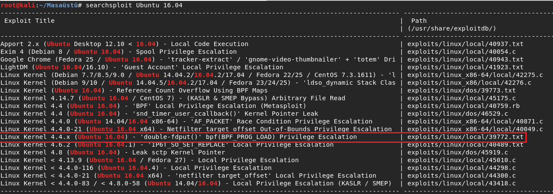Click path exploits/linux/dos/39773.txt
This screenshot has width=553, height=194.
[461, 90]
